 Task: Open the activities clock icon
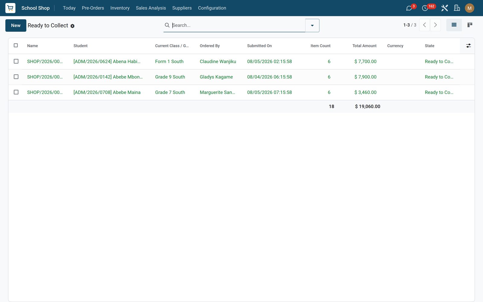tap(425, 8)
